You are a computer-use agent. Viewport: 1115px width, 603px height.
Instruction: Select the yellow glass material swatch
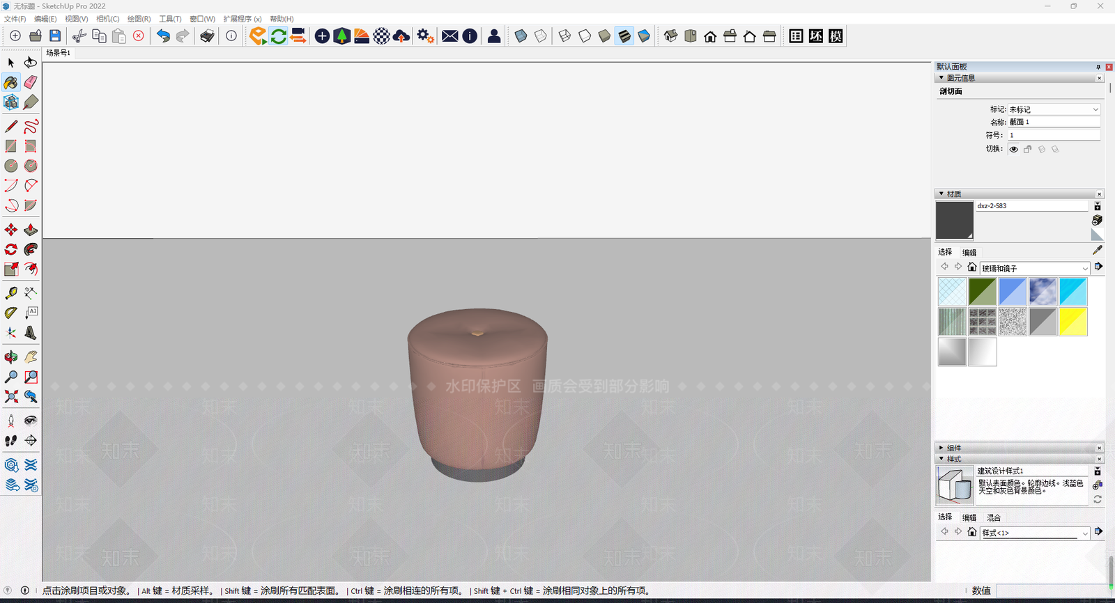[1072, 322]
